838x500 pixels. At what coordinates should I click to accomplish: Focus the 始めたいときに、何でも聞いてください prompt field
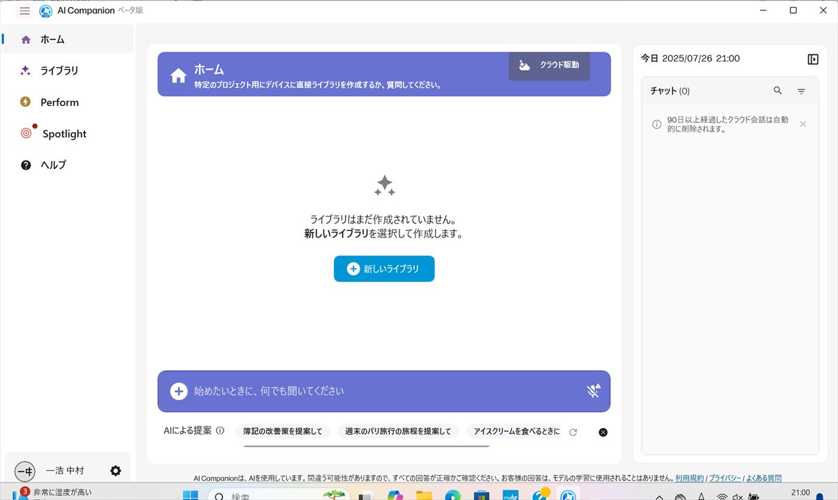pos(384,391)
